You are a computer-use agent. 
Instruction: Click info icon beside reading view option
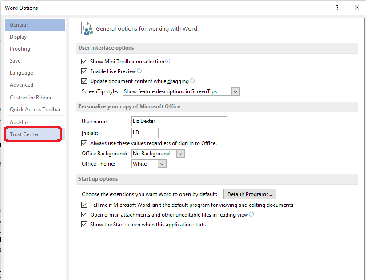pos(251,214)
